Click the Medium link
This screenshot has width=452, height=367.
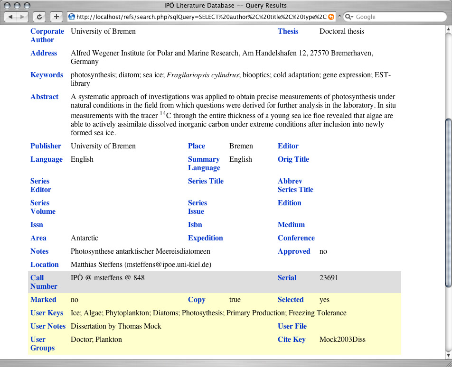tap(291, 225)
